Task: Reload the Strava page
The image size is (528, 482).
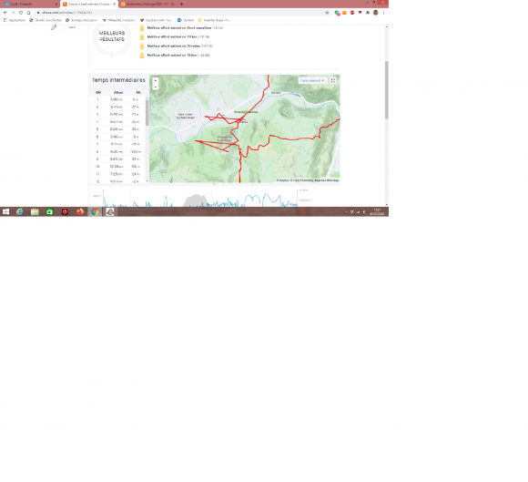Action: point(21,13)
